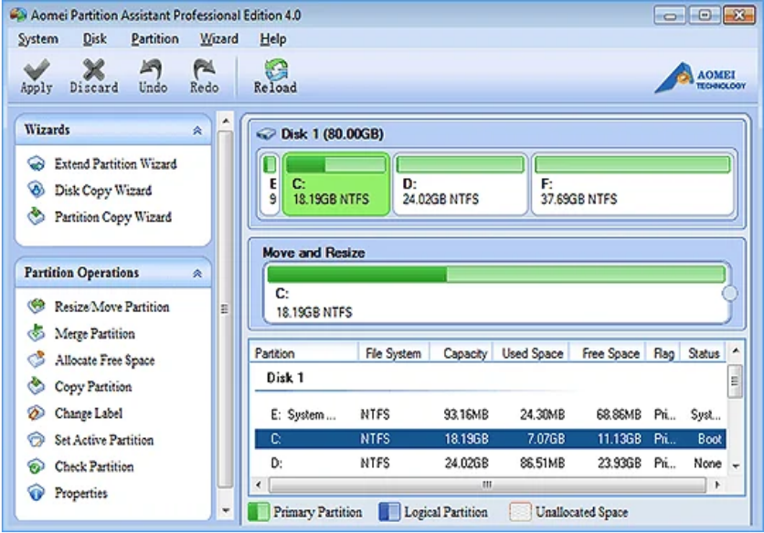Open the System menu
This screenshot has width=764, height=533.
[38, 39]
